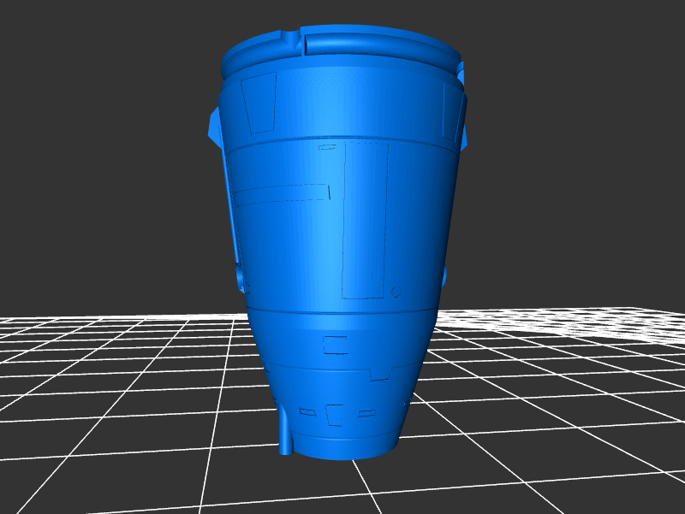Select the protruding tab on the upper left side
685x514 pixels.
(214, 127)
